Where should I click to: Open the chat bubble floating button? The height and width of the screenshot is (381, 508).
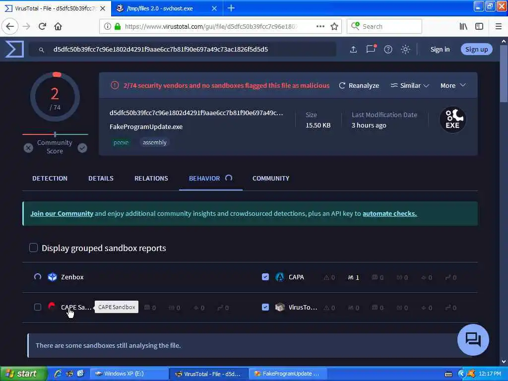(x=473, y=339)
